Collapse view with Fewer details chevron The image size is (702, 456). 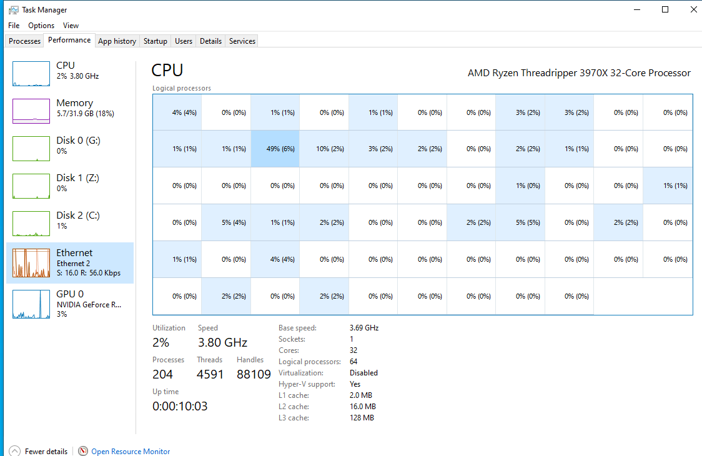point(14,451)
